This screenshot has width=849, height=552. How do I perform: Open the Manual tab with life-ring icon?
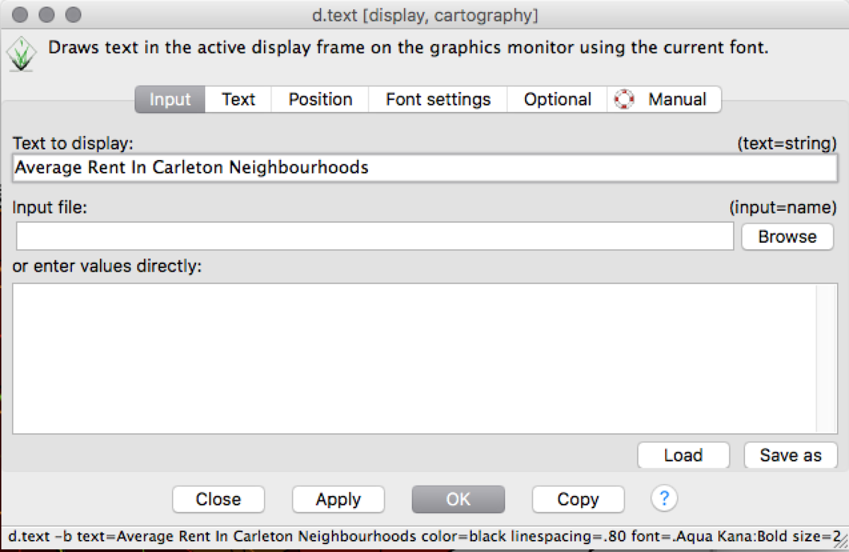pos(666,99)
